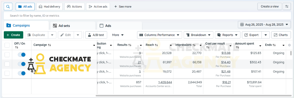Check the row with $107.41 spent
This screenshot has width=294, height=98.
tap(7, 73)
